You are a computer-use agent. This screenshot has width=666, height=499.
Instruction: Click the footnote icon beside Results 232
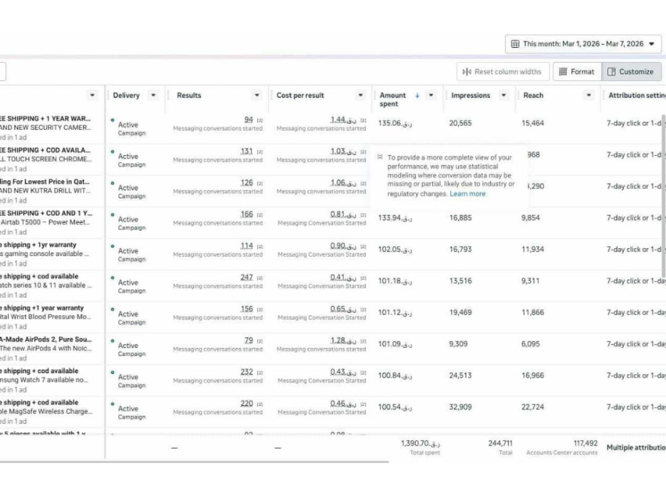(260, 373)
